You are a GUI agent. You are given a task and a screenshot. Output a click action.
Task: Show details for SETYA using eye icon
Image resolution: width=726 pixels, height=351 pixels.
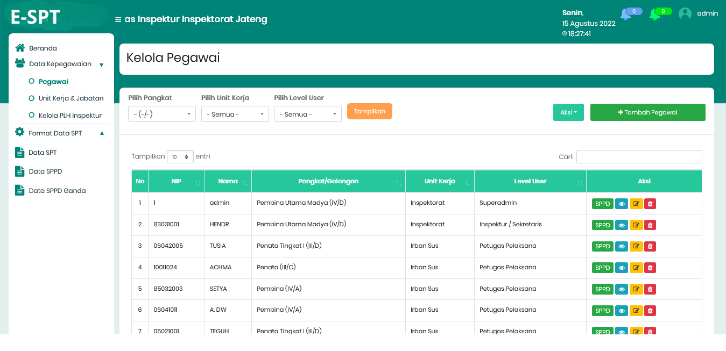(x=622, y=290)
